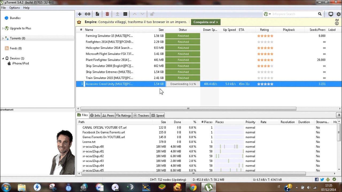This screenshot has width=342, height=192.
Task: Select Firefighters 2014 torrent row
Action: click(x=208, y=42)
